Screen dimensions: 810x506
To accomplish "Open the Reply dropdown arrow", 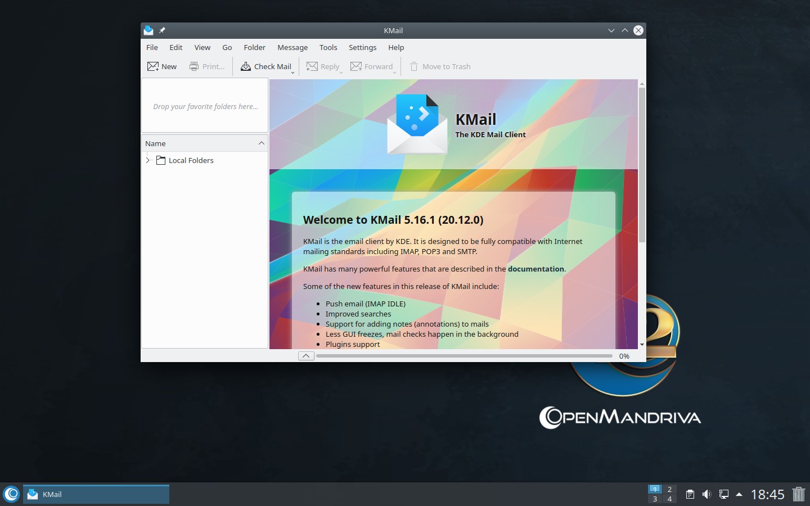I will tap(341, 72).
